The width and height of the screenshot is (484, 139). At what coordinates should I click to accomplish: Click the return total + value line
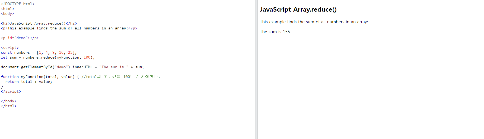[x=29, y=82]
